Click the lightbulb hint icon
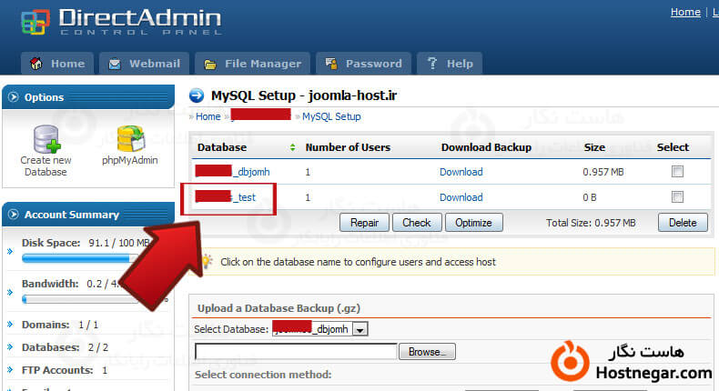 pyautogui.click(x=208, y=262)
